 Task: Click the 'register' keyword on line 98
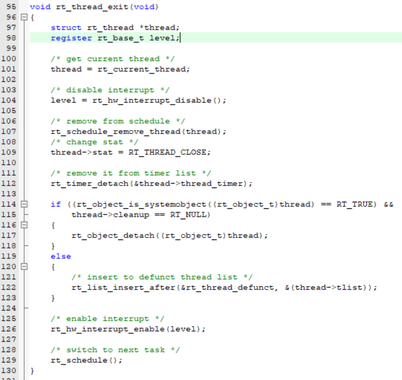(71, 38)
